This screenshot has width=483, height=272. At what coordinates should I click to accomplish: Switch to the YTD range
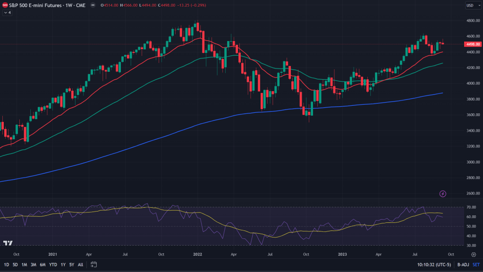pyautogui.click(x=52, y=264)
